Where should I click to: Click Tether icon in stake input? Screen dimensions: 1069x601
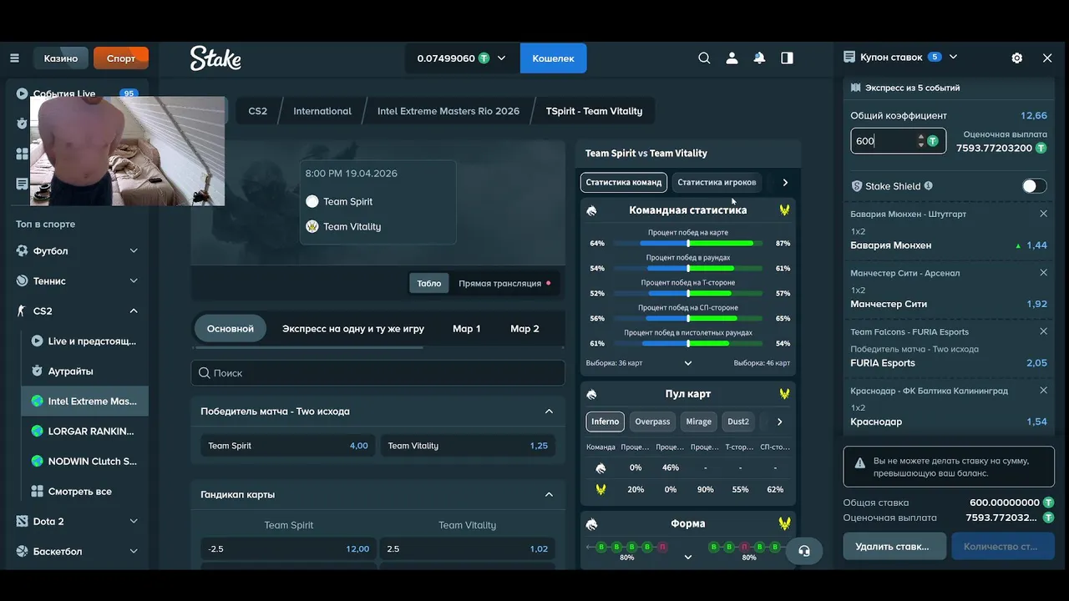click(933, 141)
